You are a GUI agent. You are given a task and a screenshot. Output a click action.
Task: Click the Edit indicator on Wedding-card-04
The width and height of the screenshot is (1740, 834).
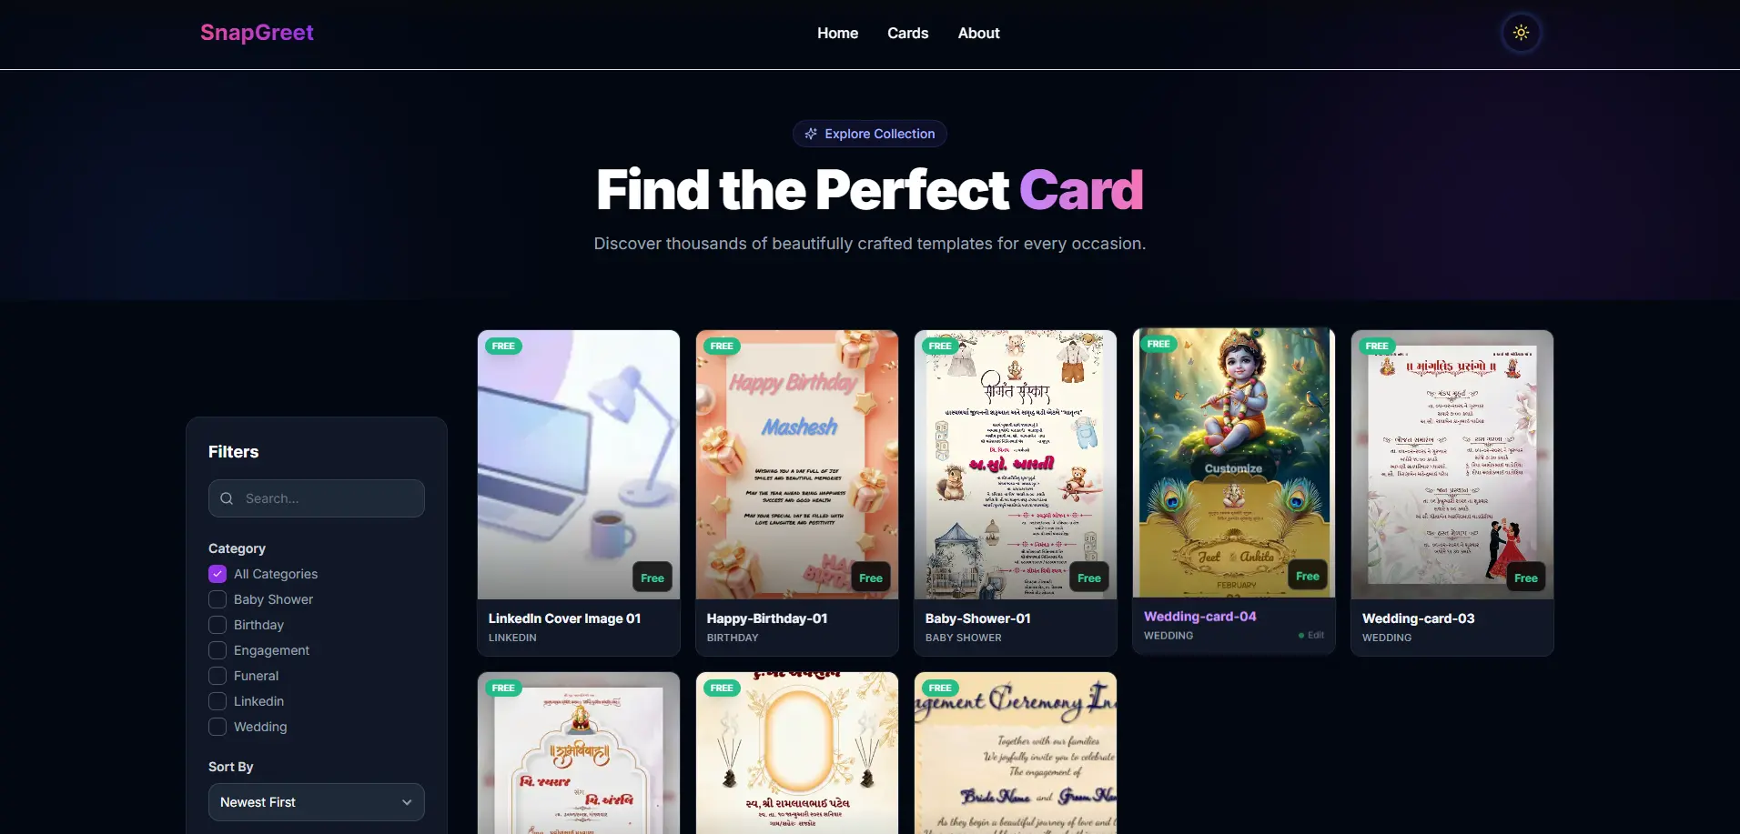click(x=1311, y=635)
